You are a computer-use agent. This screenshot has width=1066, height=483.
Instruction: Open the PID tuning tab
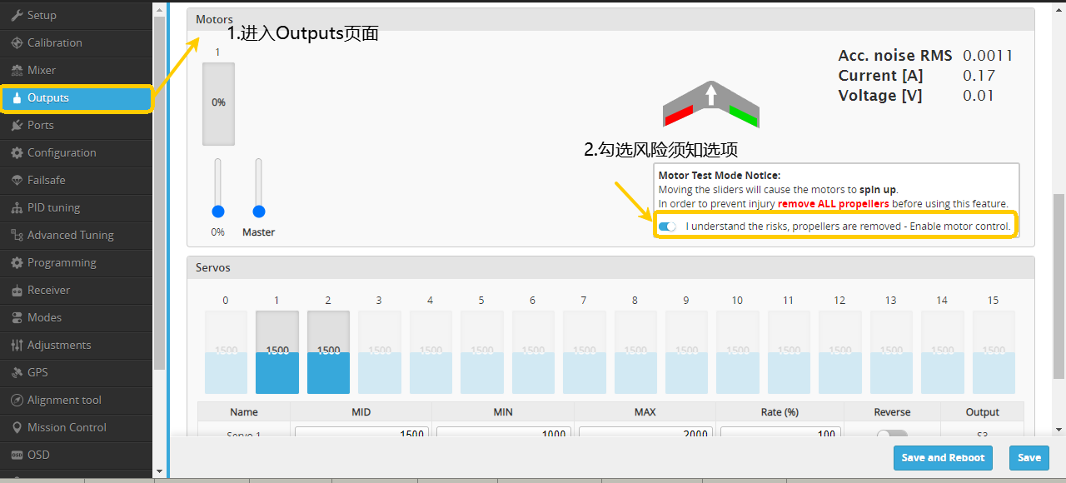coord(65,207)
